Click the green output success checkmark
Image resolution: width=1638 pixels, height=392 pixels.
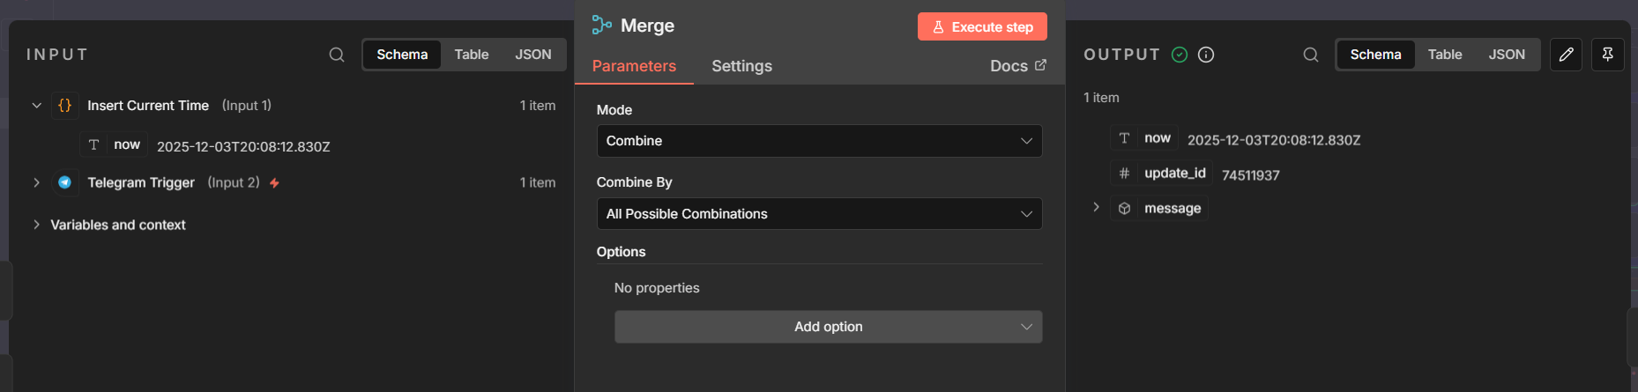point(1180,55)
